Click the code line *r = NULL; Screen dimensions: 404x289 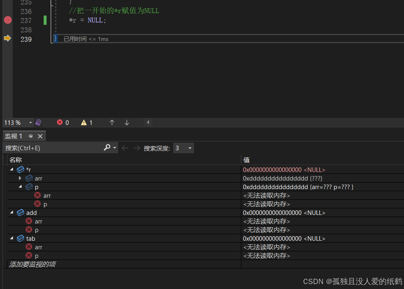pyautogui.click(x=87, y=20)
